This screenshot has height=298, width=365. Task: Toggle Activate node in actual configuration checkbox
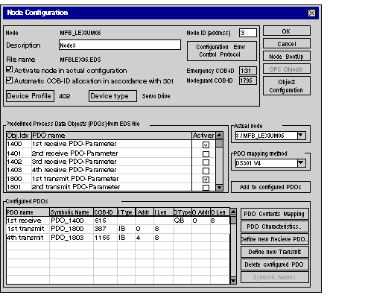click(9, 69)
